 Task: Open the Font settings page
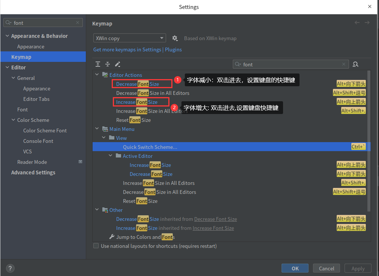pyautogui.click(x=22, y=109)
